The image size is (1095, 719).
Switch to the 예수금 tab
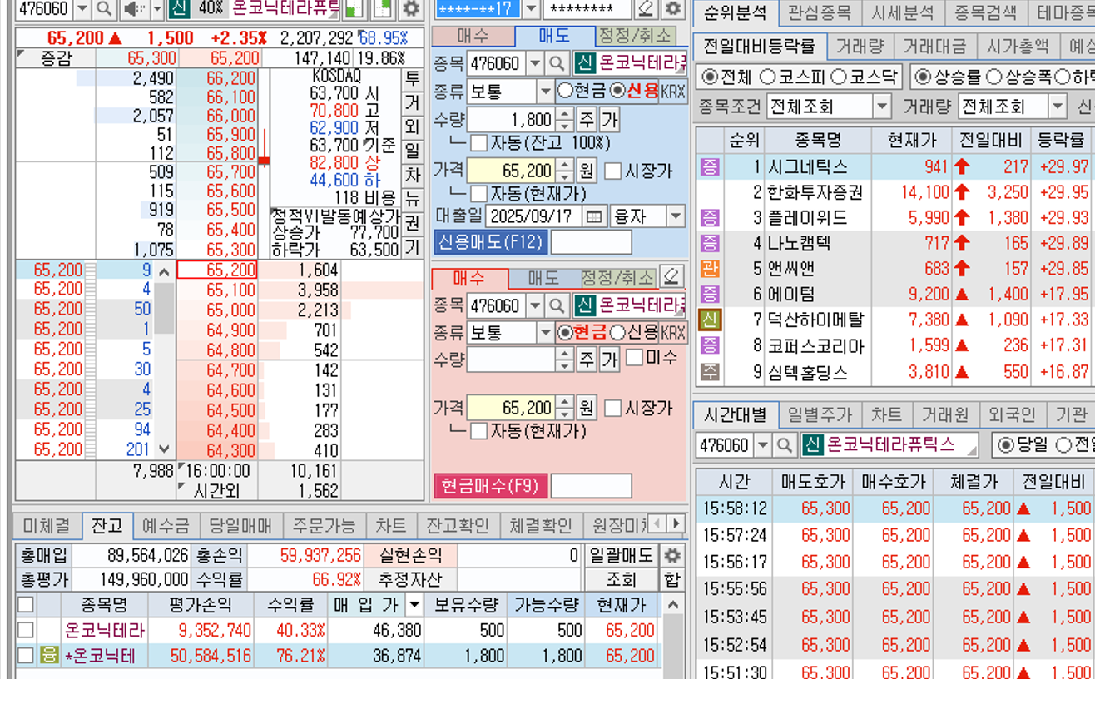(166, 526)
